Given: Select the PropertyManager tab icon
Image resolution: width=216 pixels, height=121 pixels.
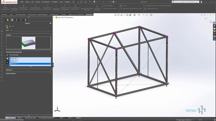Looking at the screenshot, I should pos(12,20).
